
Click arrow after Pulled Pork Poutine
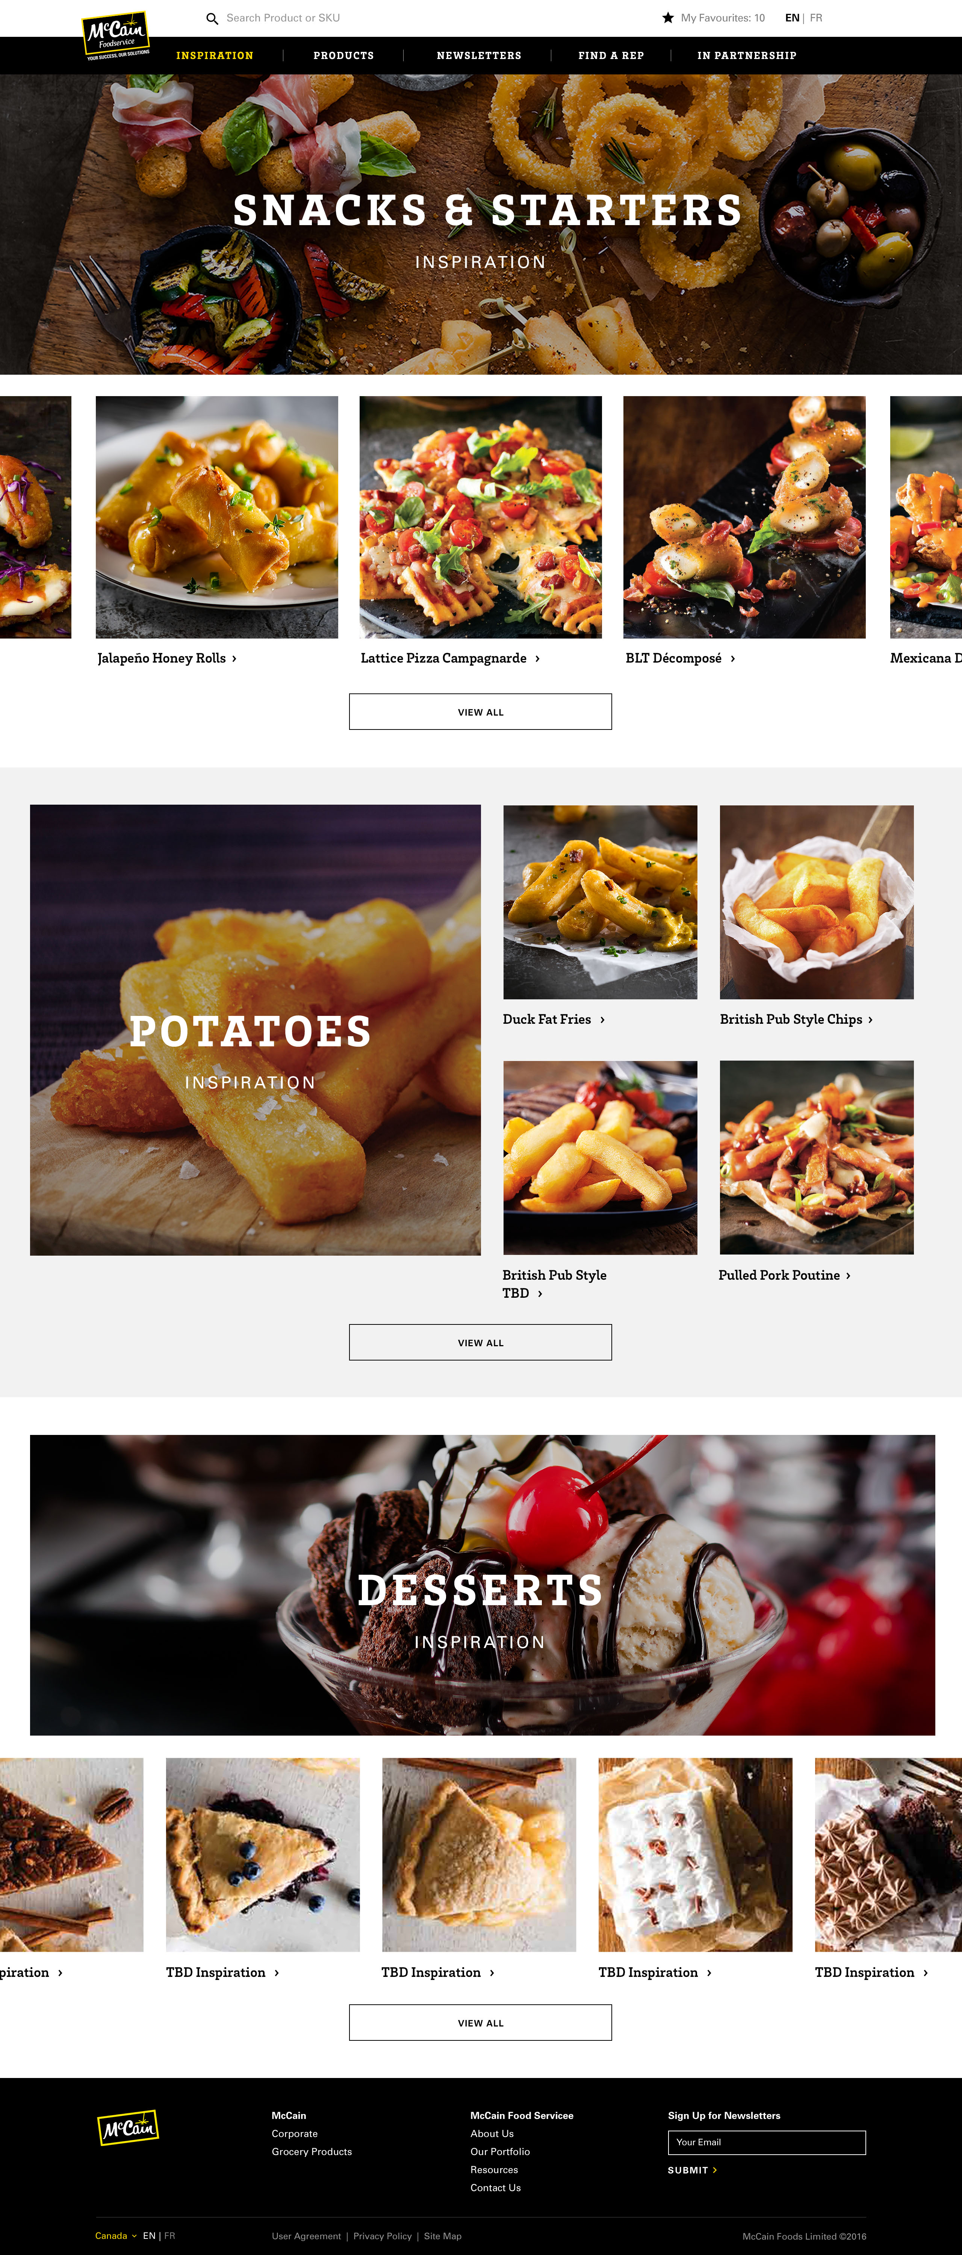pyautogui.click(x=848, y=1276)
